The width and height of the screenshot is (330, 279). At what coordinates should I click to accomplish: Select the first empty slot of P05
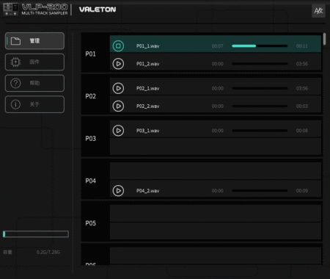click(216, 213)
